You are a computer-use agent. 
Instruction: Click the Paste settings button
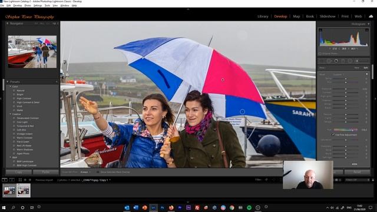(46, 172)
